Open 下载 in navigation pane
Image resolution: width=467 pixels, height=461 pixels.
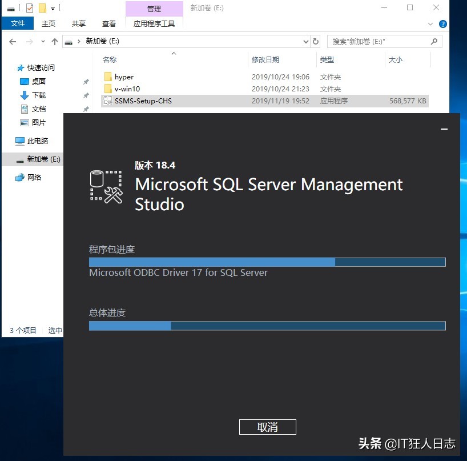pos(39,95)
